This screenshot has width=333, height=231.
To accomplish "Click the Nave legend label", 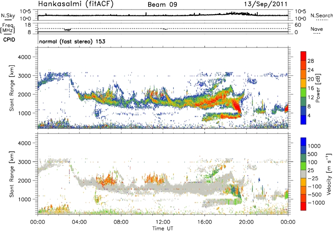I will pyautogui.click(x=317, y=29).
